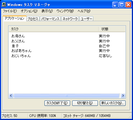
Task: Close the Task Manager window
Action: point(128,5)
